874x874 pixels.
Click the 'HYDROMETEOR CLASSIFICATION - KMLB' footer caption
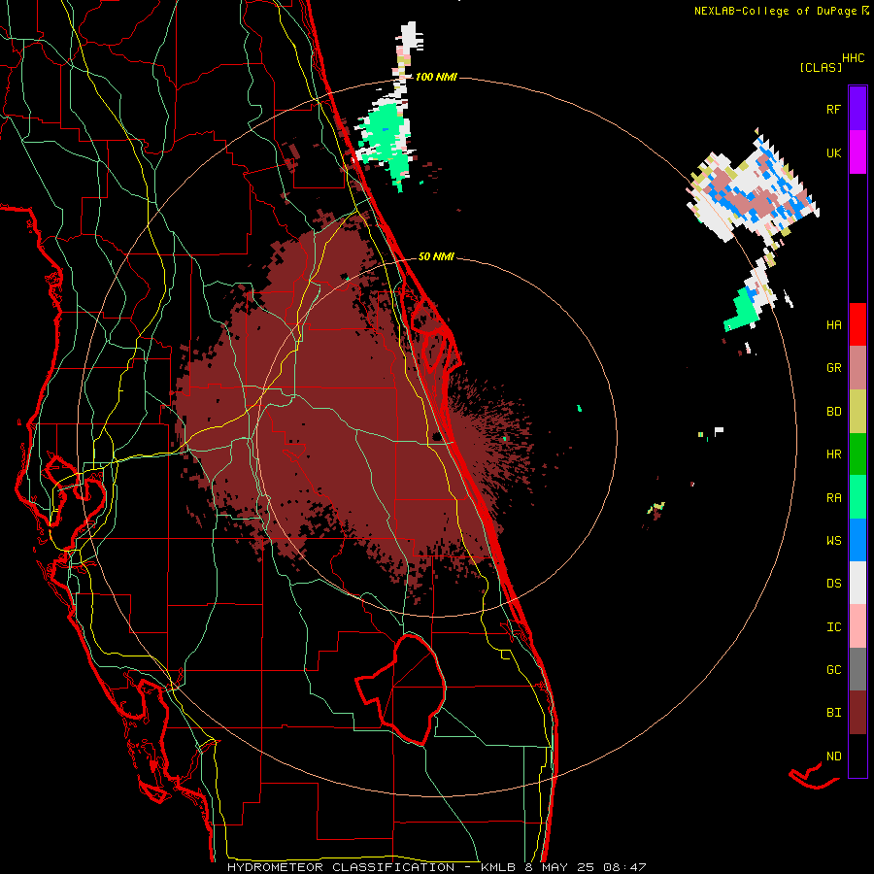[374, 867]
